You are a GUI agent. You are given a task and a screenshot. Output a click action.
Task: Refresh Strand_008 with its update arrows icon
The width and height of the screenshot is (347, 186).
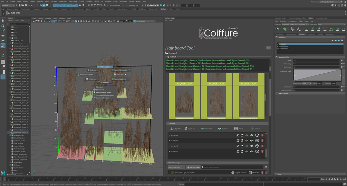tap(238, 135)
